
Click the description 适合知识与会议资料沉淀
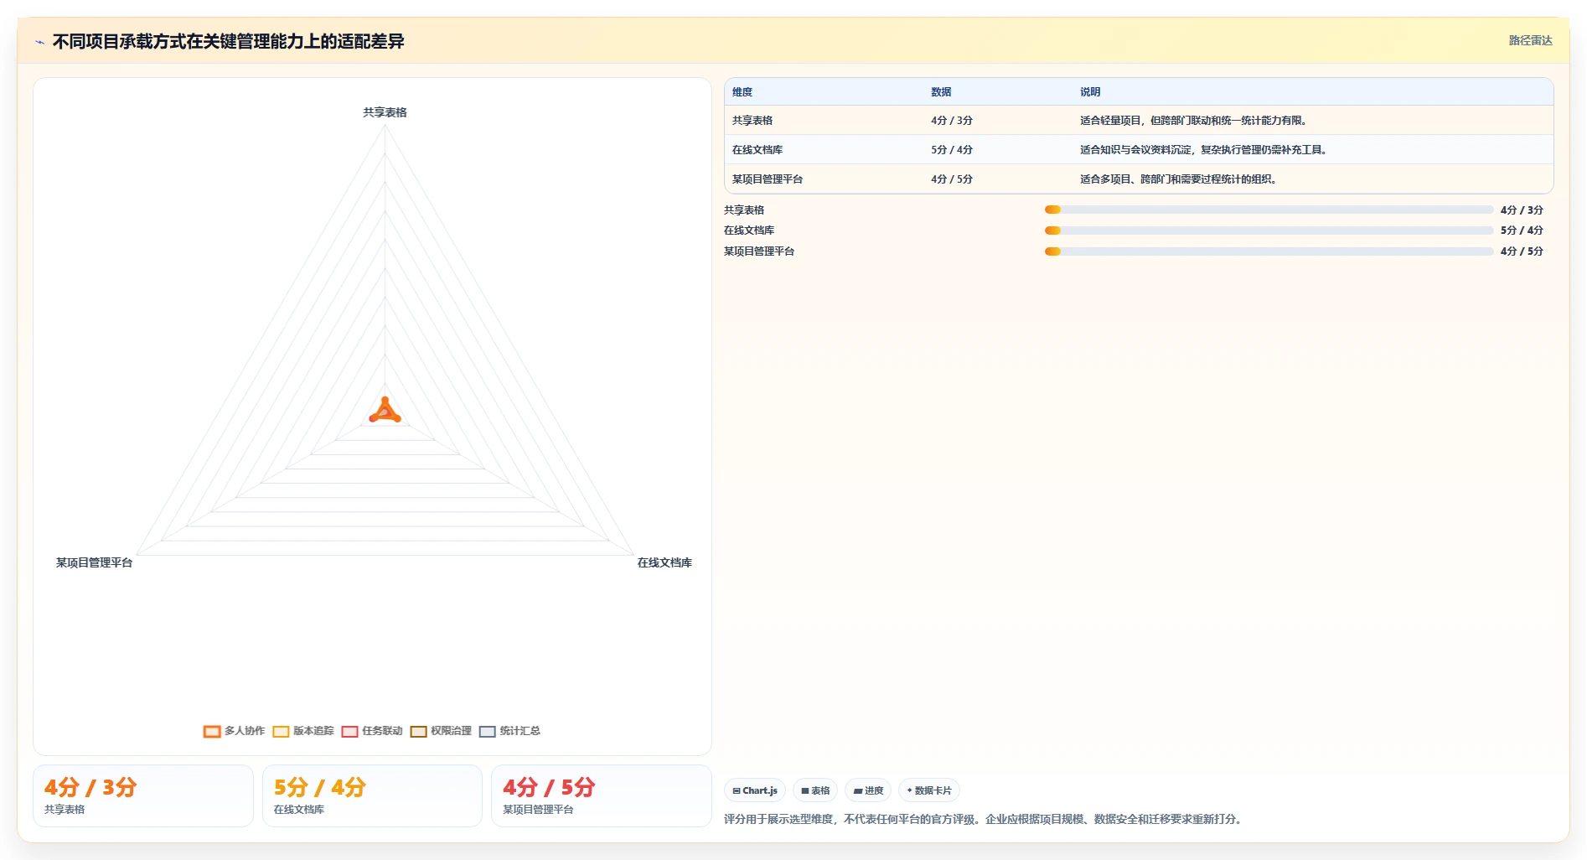pyautogui.click(x=1203, y=150)
